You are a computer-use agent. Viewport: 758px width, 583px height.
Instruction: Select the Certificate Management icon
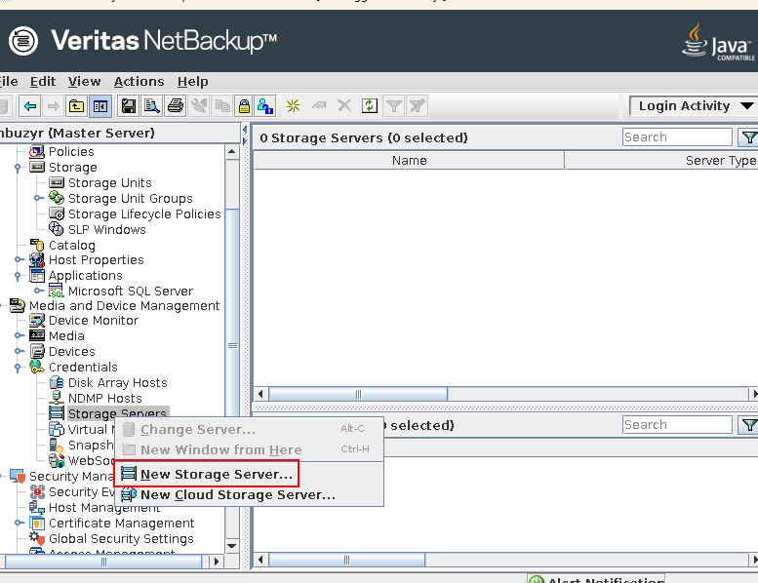pyautogui.click(x=37, y=523)
